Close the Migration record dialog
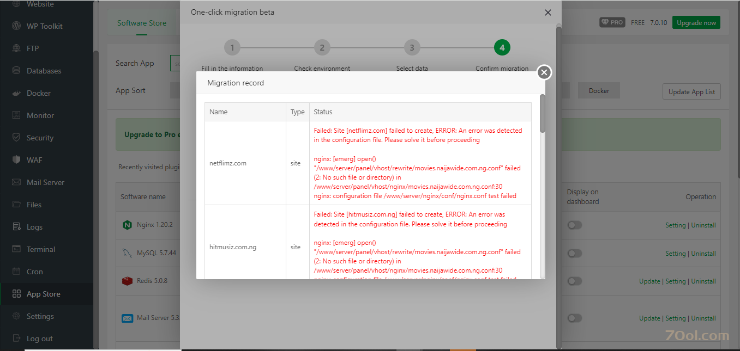740x351 pixels. pyautogui.click(x=544, y=72)
